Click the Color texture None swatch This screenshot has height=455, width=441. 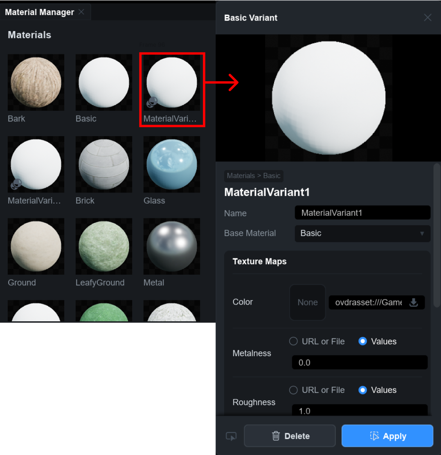tap(307, 303)
